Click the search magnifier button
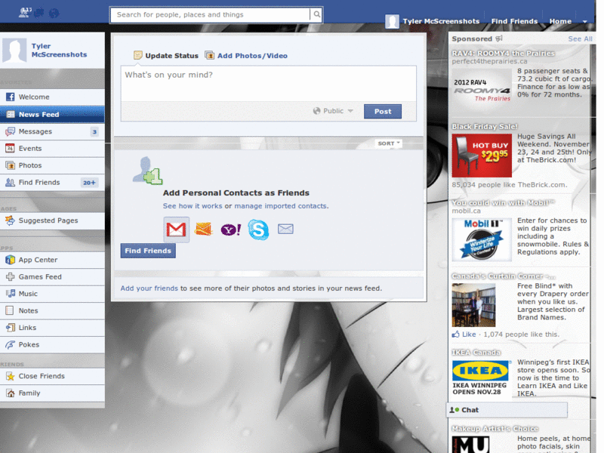604x453 pixels. pos(316,14)
